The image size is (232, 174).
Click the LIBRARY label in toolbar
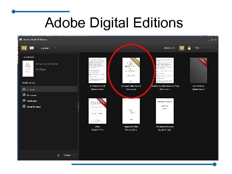click(x=45, y=48)
